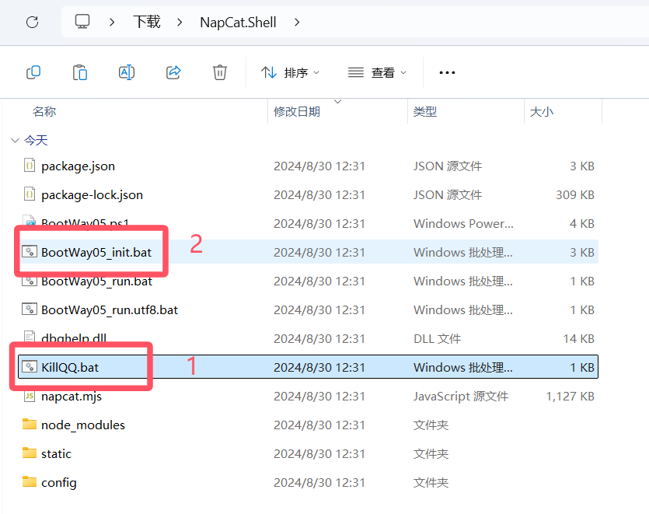Click the Share icon in toolbar
649x514 pixels.
(x=173, y=72)
